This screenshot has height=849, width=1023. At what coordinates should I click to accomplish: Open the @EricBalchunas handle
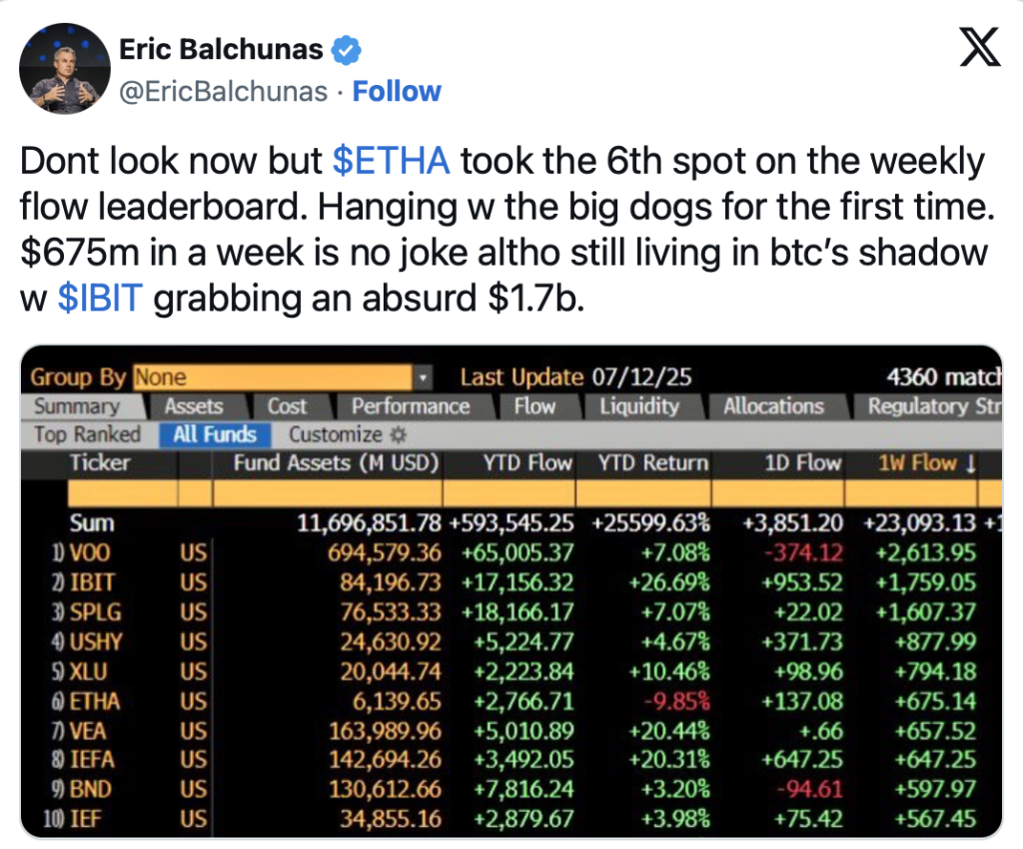[223, 91]
